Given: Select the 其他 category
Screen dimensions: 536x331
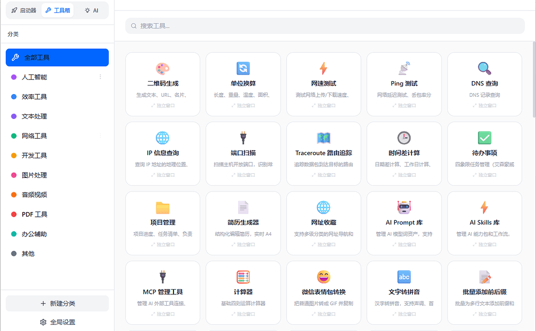Looking at the screenshot, I should click(x=57, y=253).
